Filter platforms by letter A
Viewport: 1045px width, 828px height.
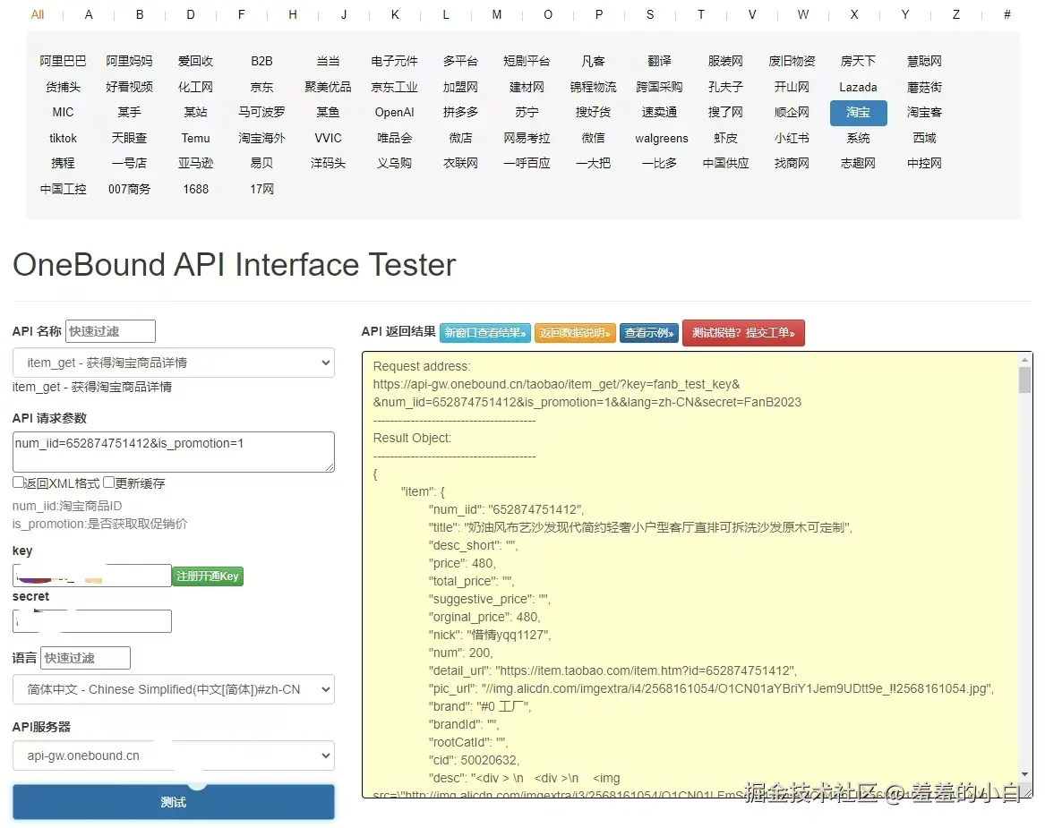(89, 14)
